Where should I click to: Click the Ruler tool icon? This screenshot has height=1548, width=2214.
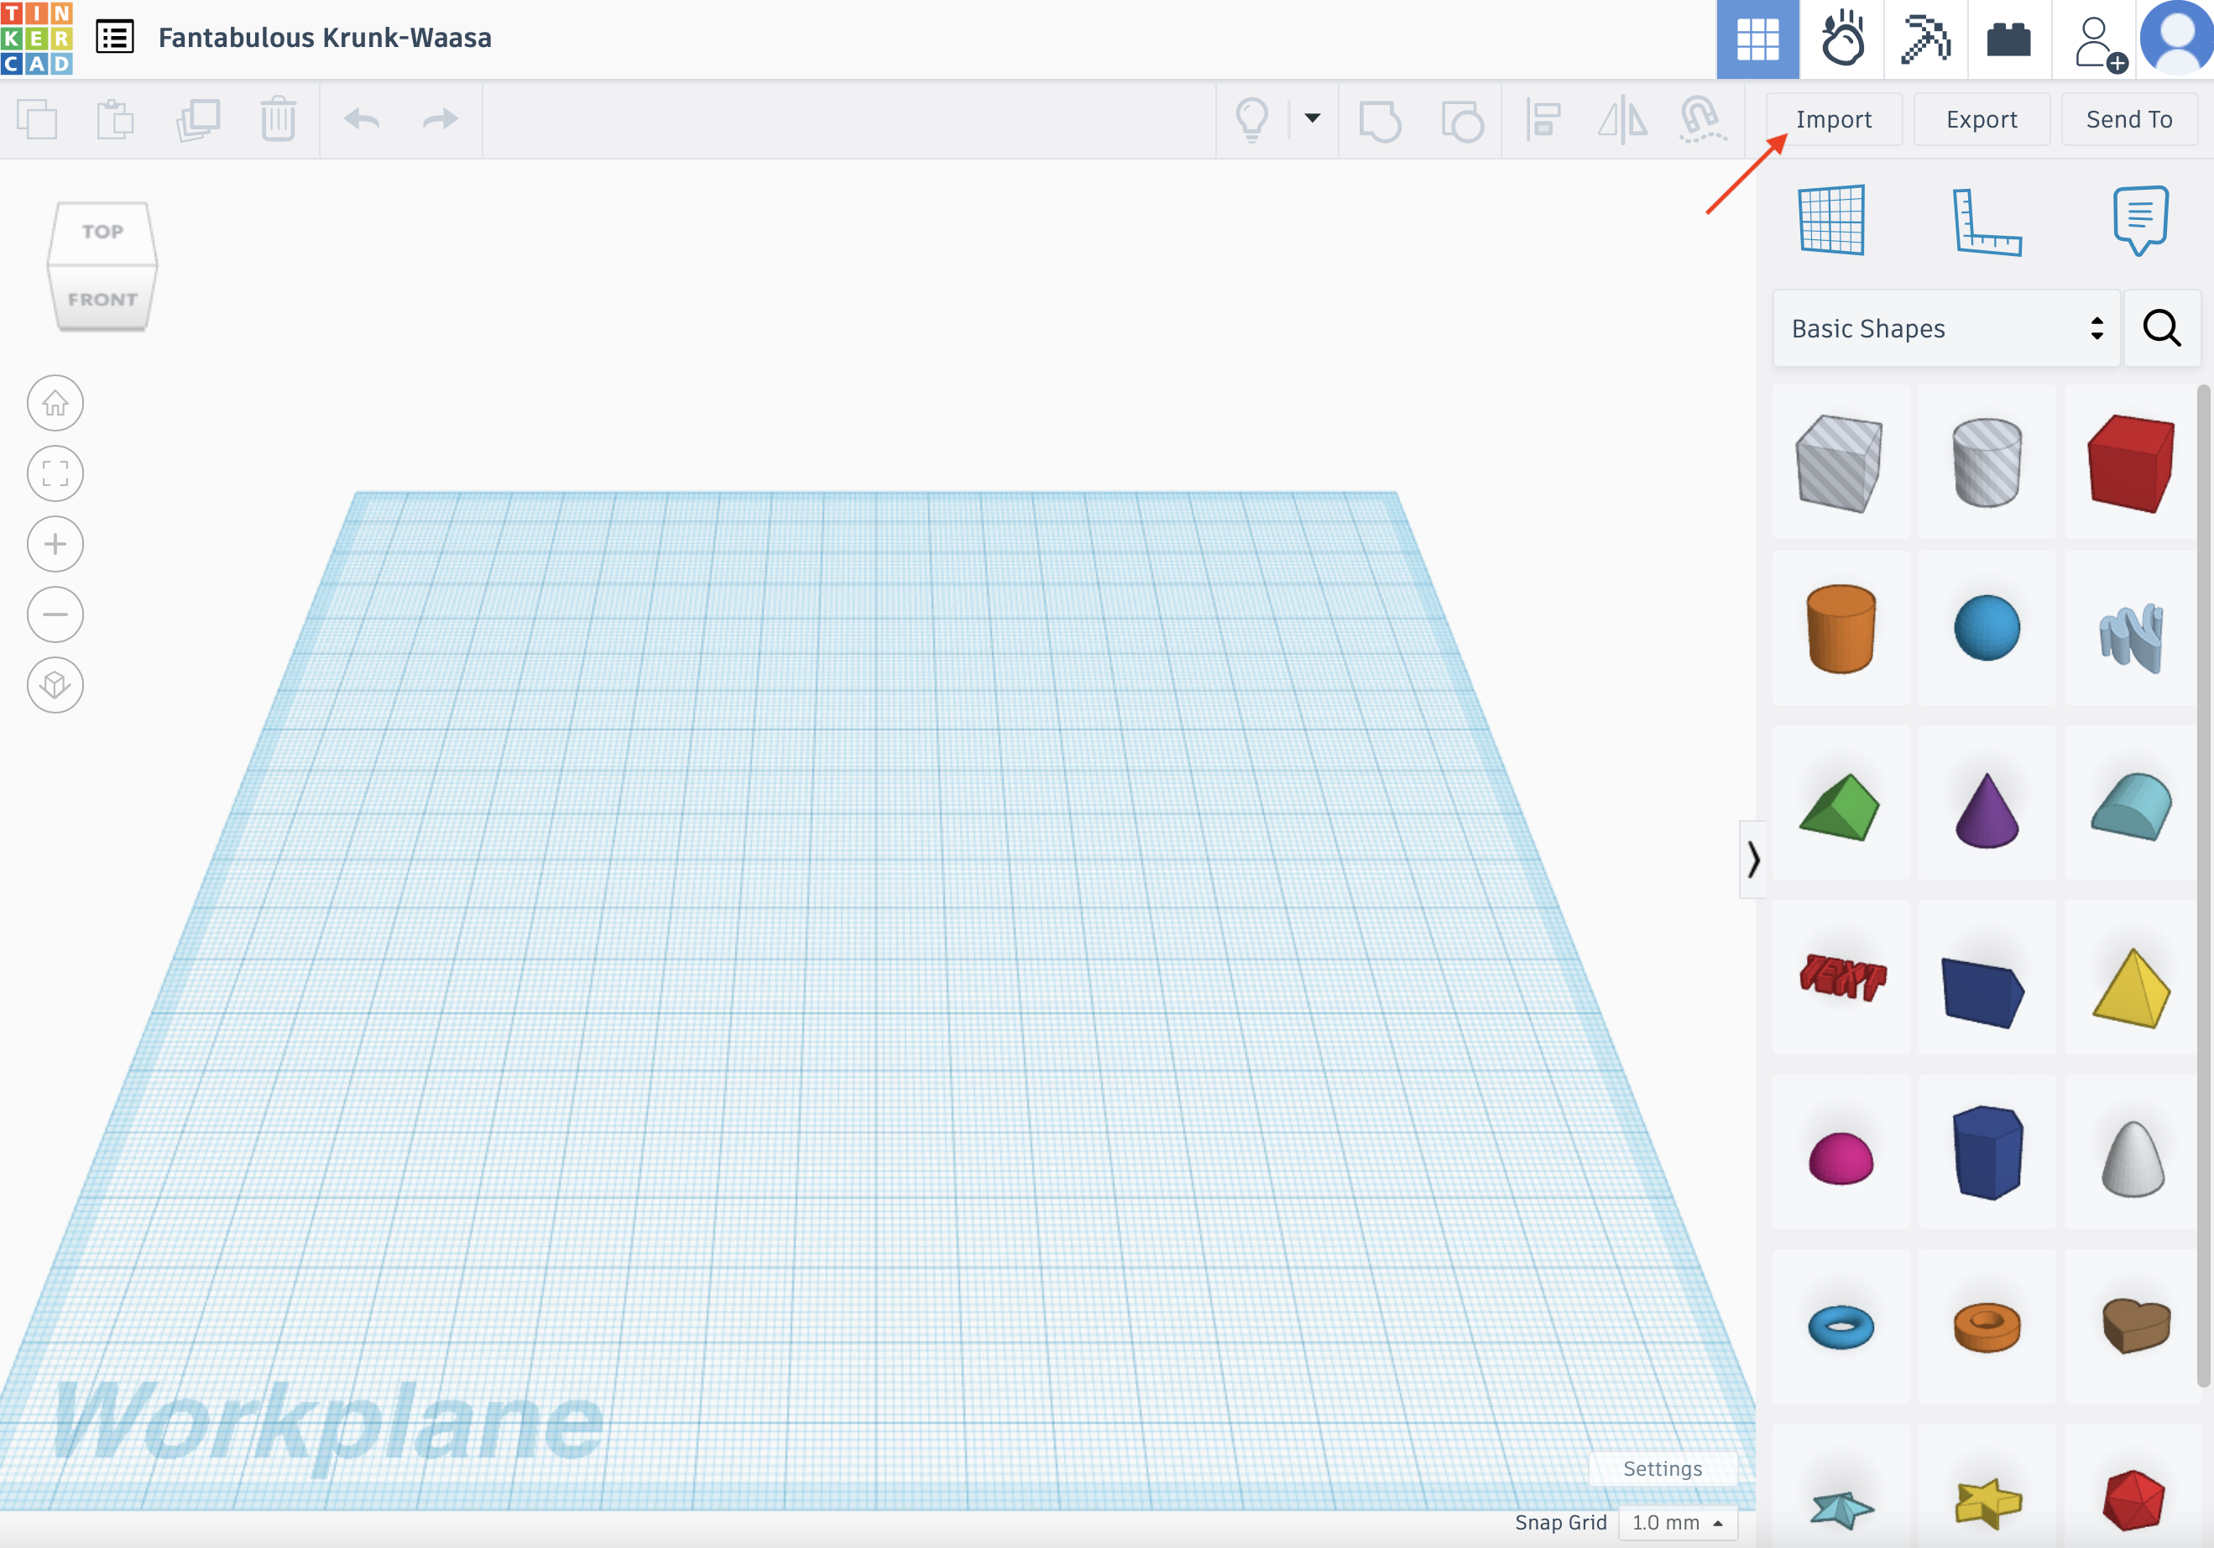point(1986,222)
